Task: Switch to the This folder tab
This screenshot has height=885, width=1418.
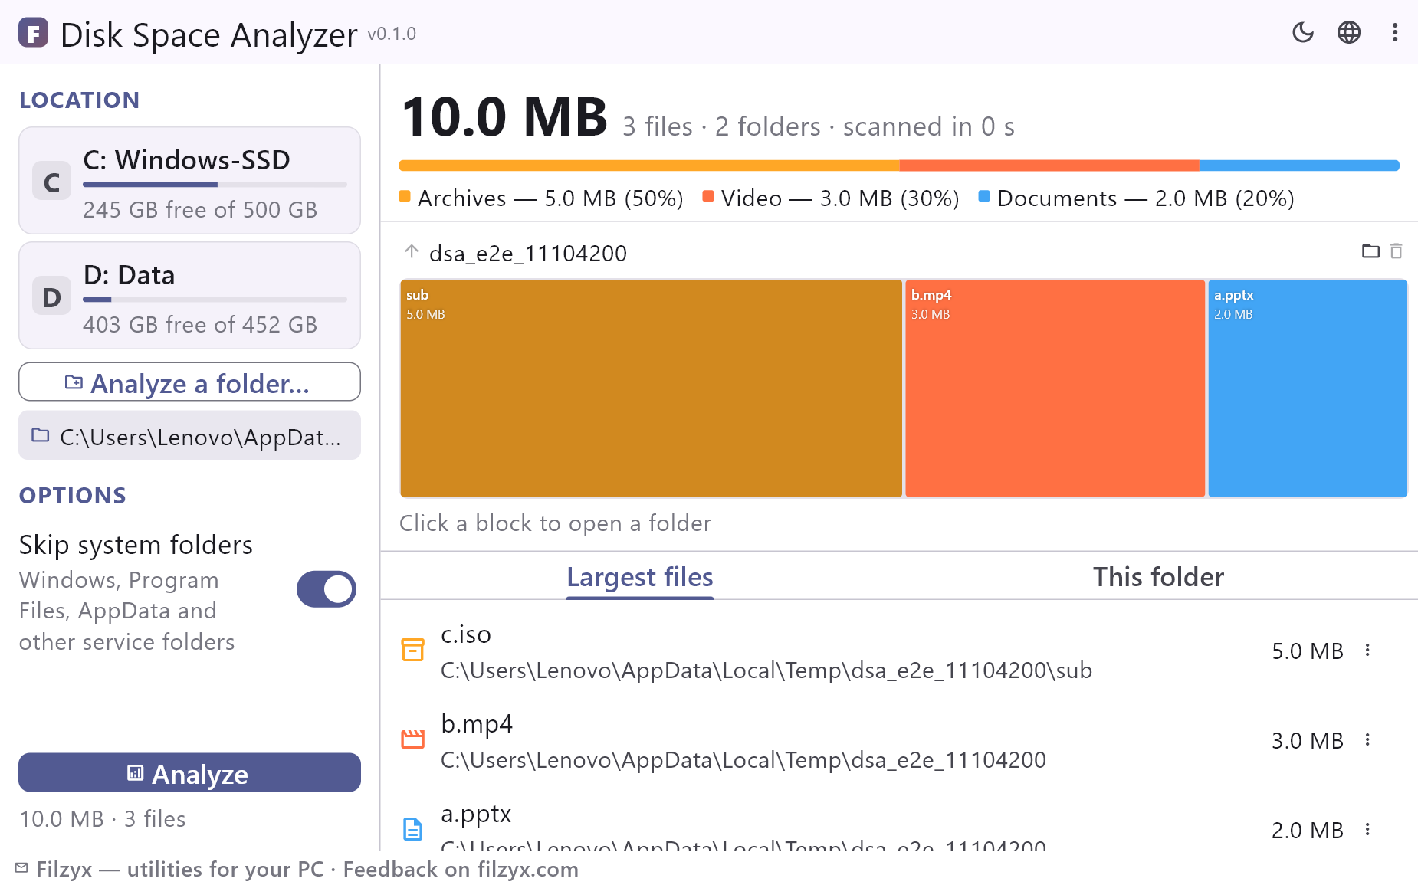Action: (1158, 576)
